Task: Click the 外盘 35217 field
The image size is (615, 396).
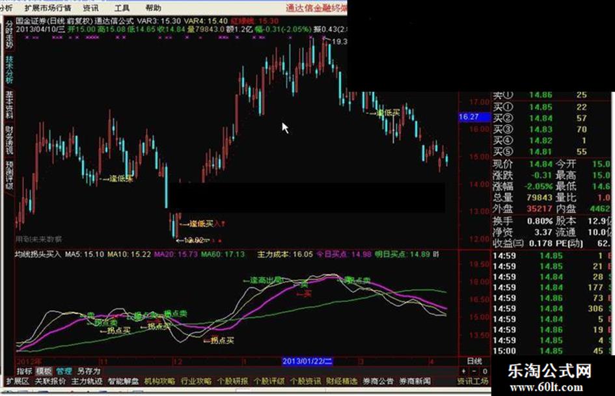Action: point(523,209)
